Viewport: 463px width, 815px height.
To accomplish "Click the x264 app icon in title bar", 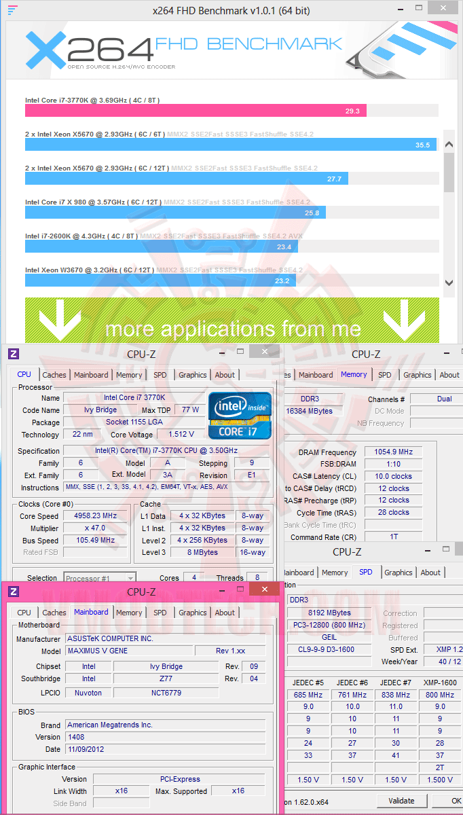I will [12, 10].
